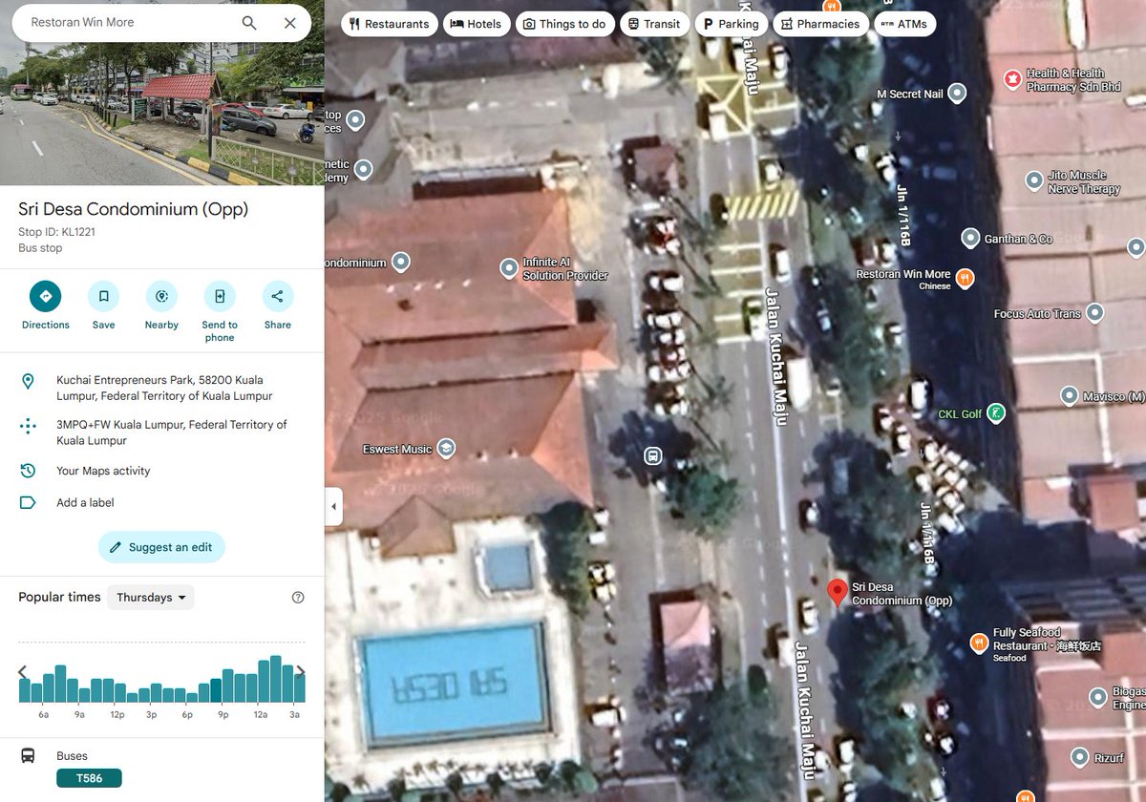Image resolution: width=1146 pixels, height=802 pixels.
Task: Go to previous day in popular times
Action: (23, 671)
